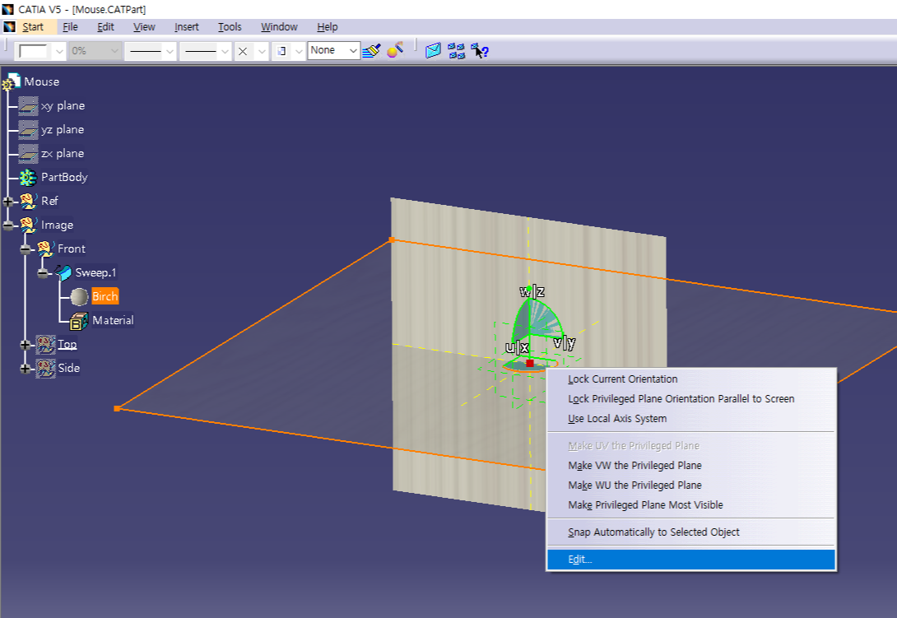This screenshot has height=618, width=897.
Task: Expand the Side node
Action: 26,369
